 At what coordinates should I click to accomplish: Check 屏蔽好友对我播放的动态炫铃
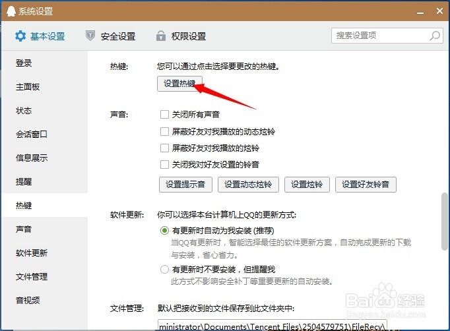164,131
